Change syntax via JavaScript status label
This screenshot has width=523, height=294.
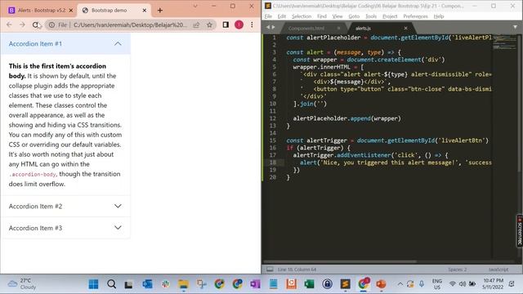498,269
